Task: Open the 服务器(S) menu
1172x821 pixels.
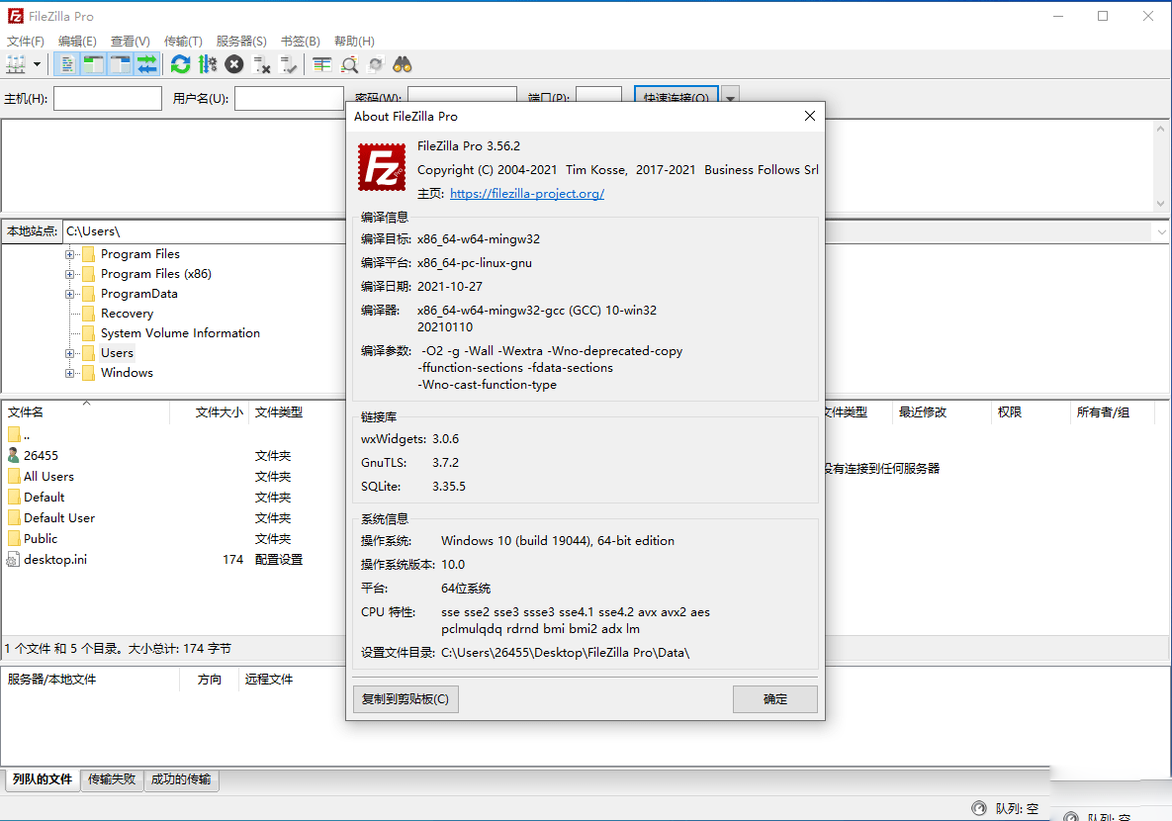Action: 240,42
